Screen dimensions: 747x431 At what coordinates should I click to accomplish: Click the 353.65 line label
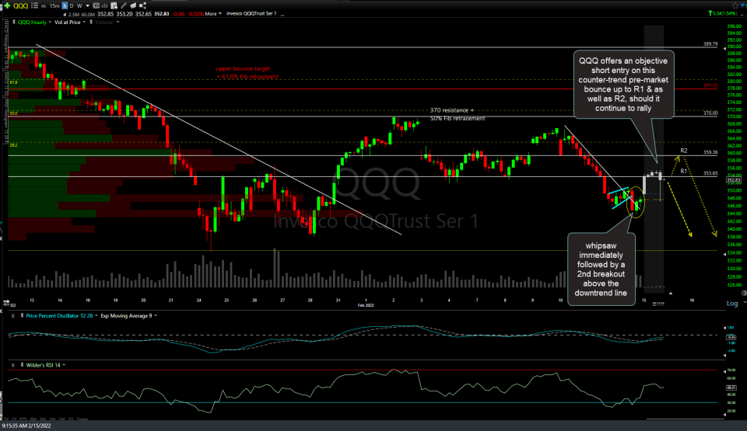[710, 173]
